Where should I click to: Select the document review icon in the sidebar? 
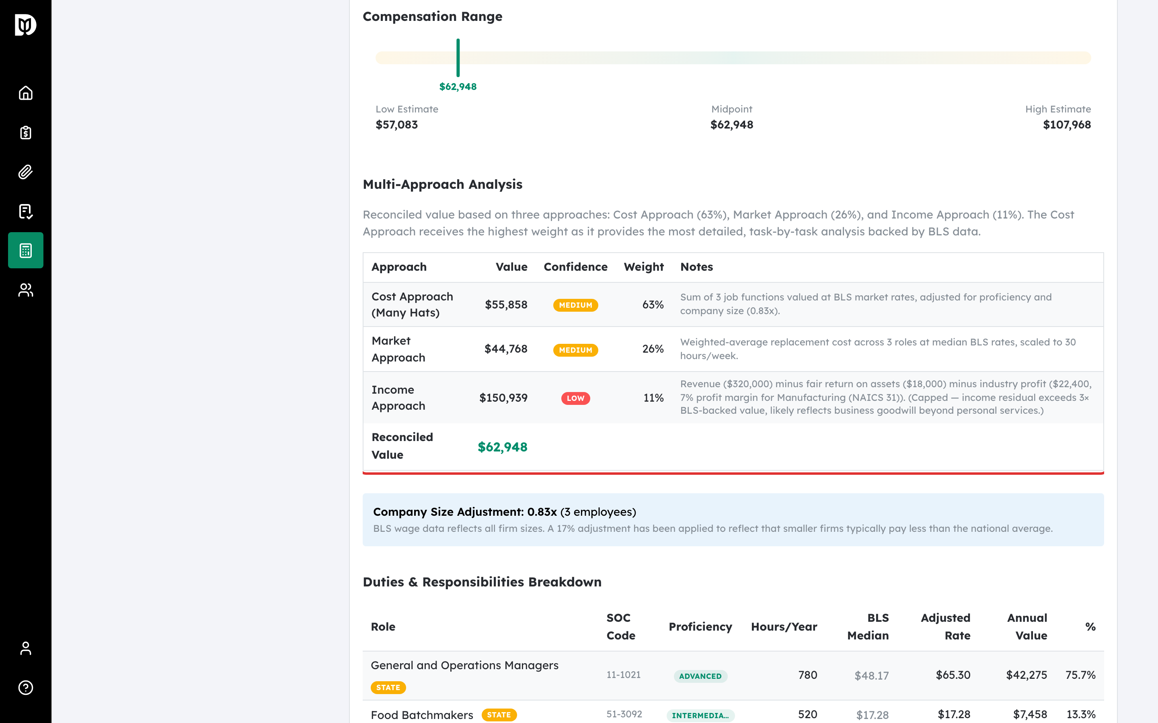(25, 211)
